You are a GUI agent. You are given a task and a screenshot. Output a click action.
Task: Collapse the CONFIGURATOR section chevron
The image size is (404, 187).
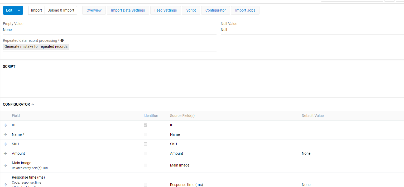pyautogui.click(x=33, y=104)
